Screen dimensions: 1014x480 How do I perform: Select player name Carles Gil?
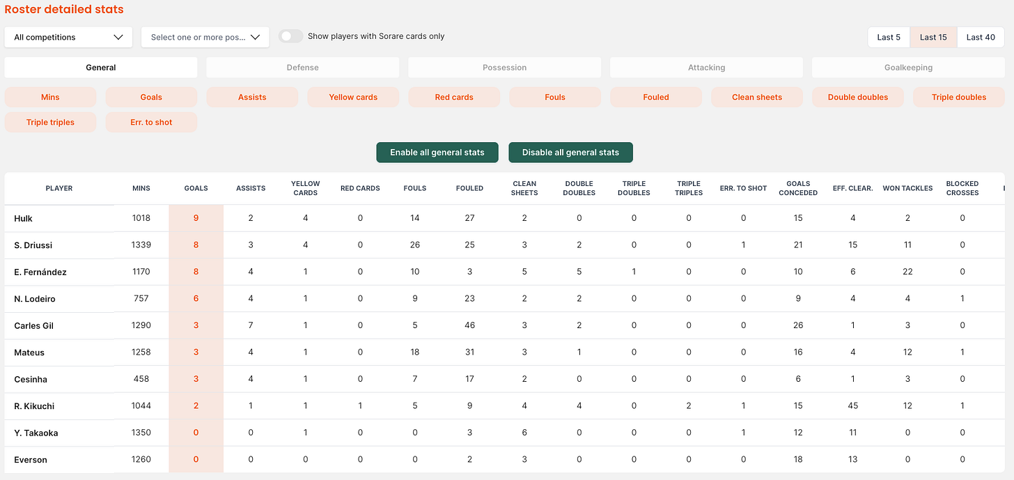tap(33, 325)
